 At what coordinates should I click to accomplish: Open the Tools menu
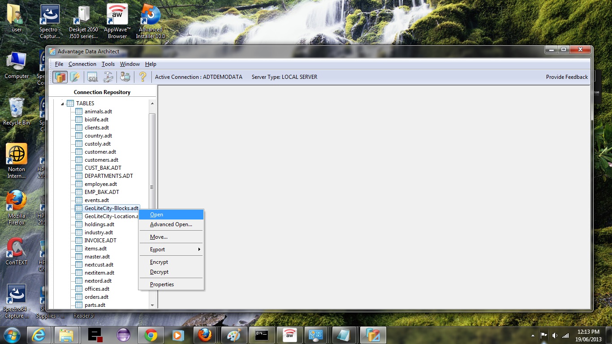108,64
